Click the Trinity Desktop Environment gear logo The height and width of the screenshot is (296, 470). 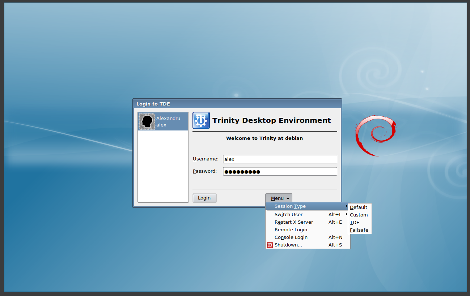click(x=201, y=120)
